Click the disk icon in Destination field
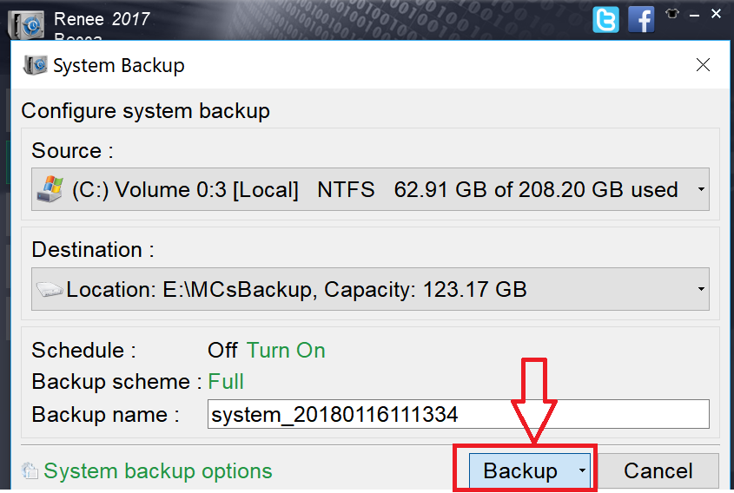The width and height of the screenshot is (734, 493). [x=50, y=289]
